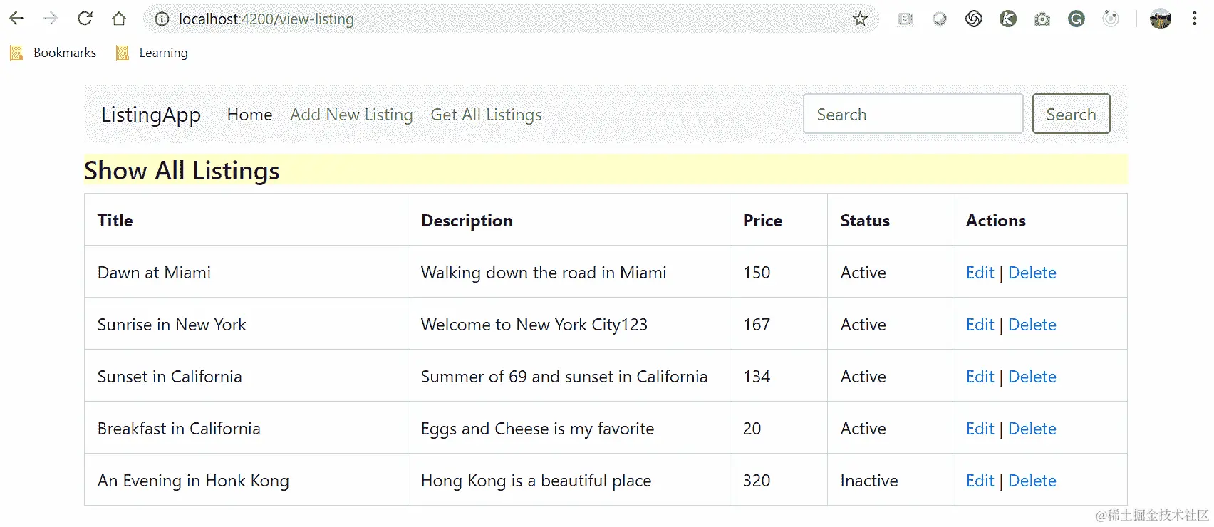The width and height of the screenshot is (1214, 527).
Task: Open the camera screenshot extension
Action: coord(1042,19)
